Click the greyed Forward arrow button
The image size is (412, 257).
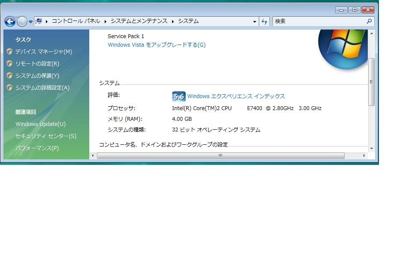coord(22,21)
